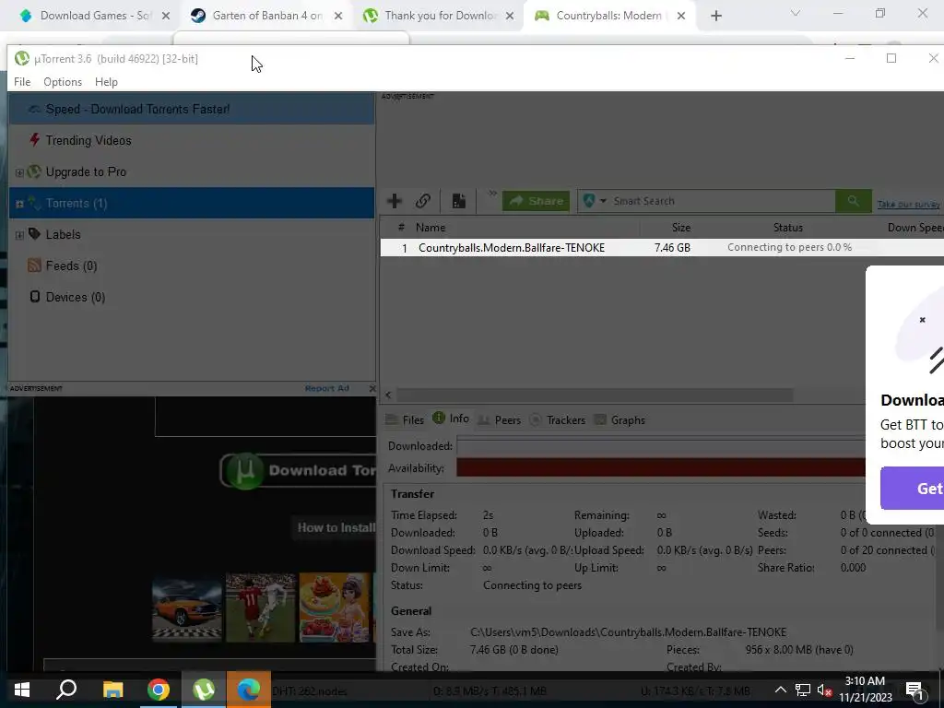944x708 pixels.
Task: Click the How to Install ad button
Action: (x=334, y=528)
